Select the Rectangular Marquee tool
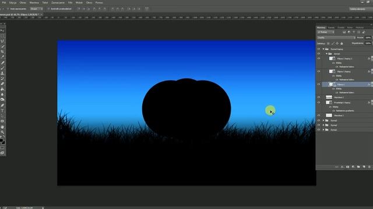373x209 pixels. click(2, 36)
